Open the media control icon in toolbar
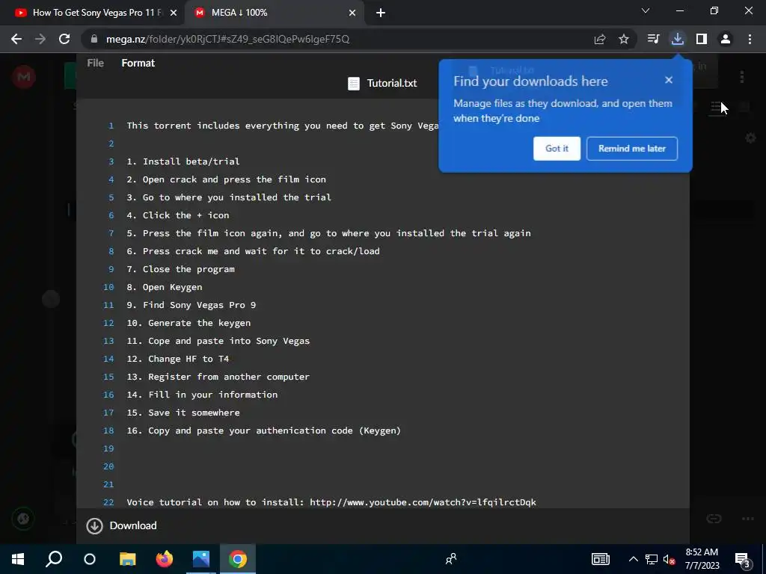This screenshot has height=574, width=766. (x=654, y=39)
